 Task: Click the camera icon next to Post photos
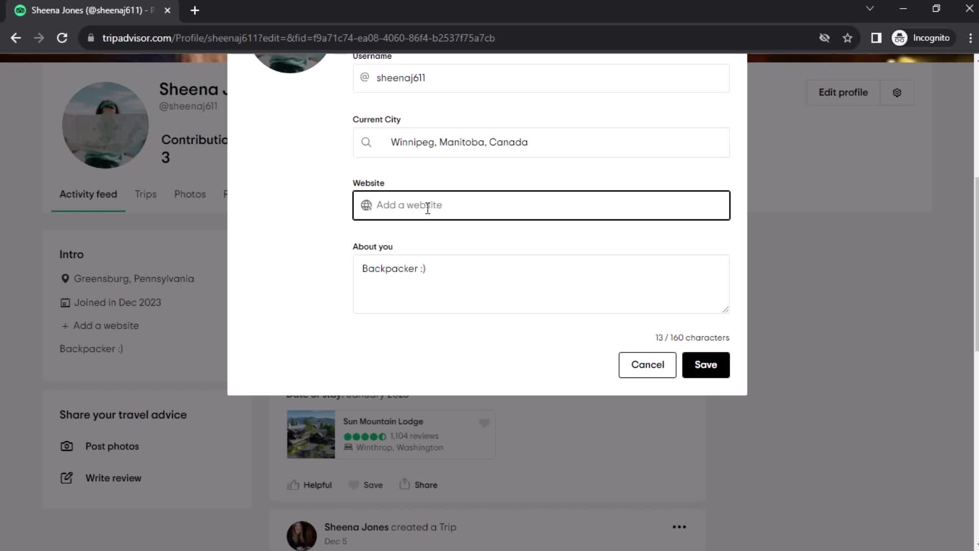coord(67,445)
